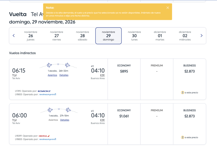Show later dates with right arrow
The height and width of the screenshot is (147, 217).
[202, 36]
